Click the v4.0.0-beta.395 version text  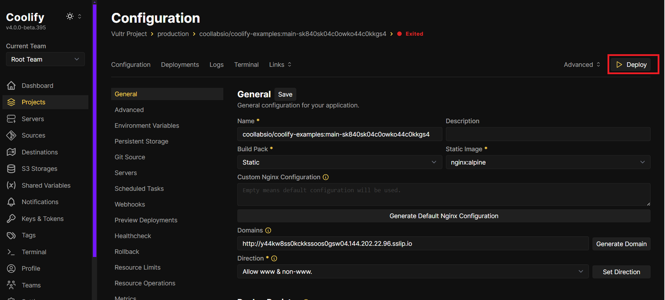[26, 28]
